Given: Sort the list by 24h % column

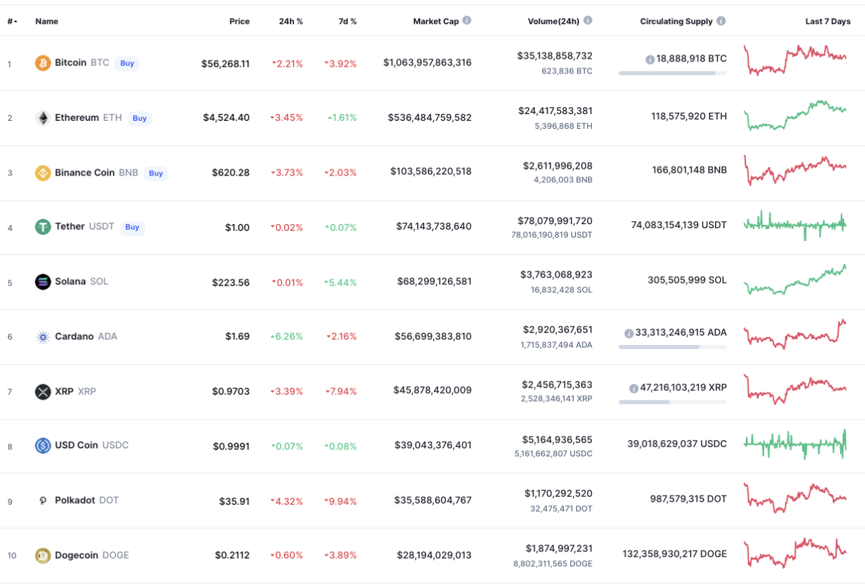Looking at the screenshot, I should [291, 22].
